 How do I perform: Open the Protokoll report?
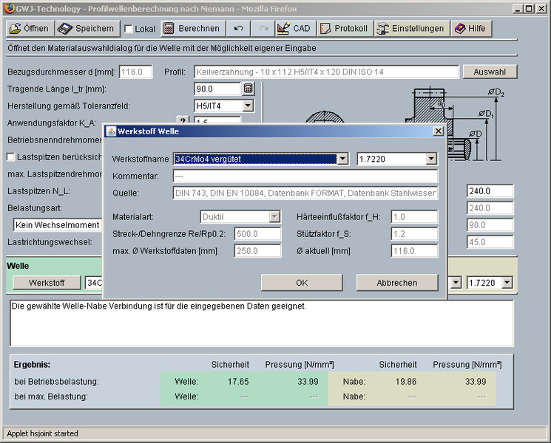[343, 29]
